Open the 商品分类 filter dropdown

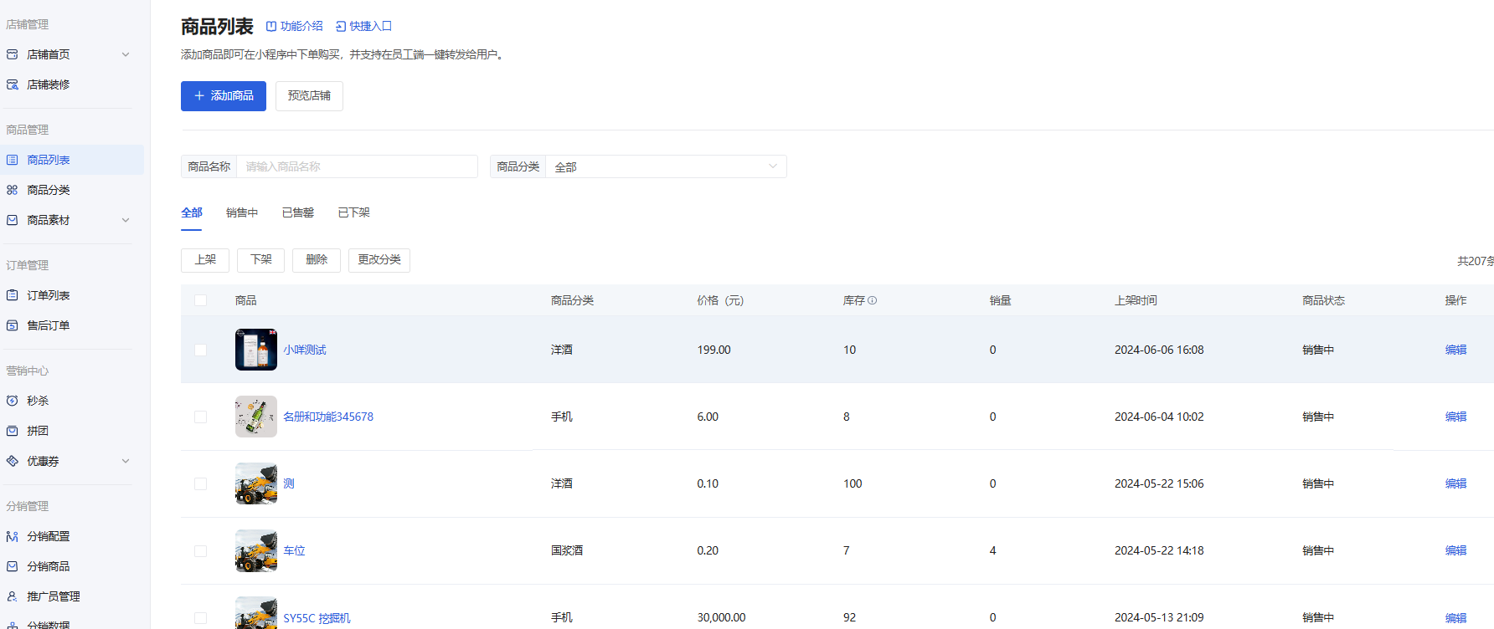pos(666,166)
